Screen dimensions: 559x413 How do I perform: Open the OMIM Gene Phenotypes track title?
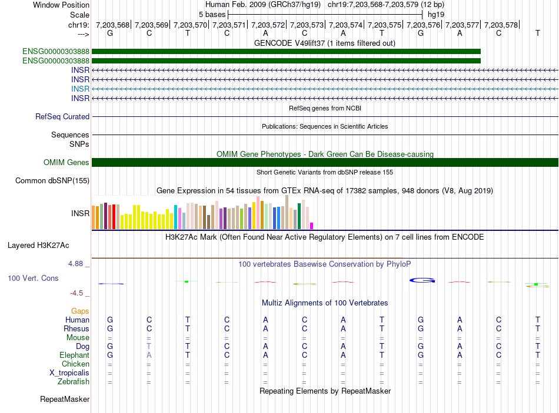tap(325, 154)
